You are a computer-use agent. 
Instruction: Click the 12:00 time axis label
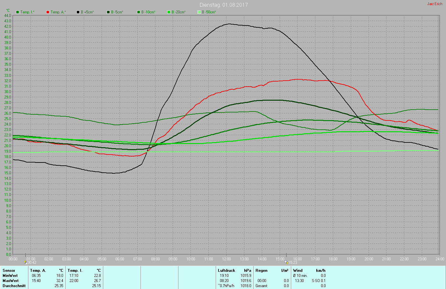(227, 259)
